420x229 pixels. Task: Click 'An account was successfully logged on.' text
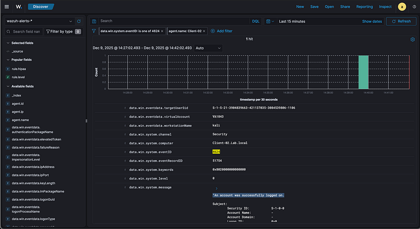click(x=248, y=195)
